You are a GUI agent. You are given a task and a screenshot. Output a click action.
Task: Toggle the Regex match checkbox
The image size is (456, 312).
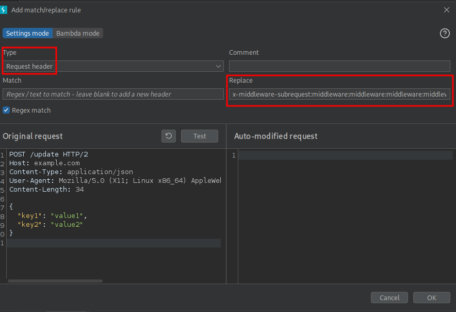click(x=6, y=110)
